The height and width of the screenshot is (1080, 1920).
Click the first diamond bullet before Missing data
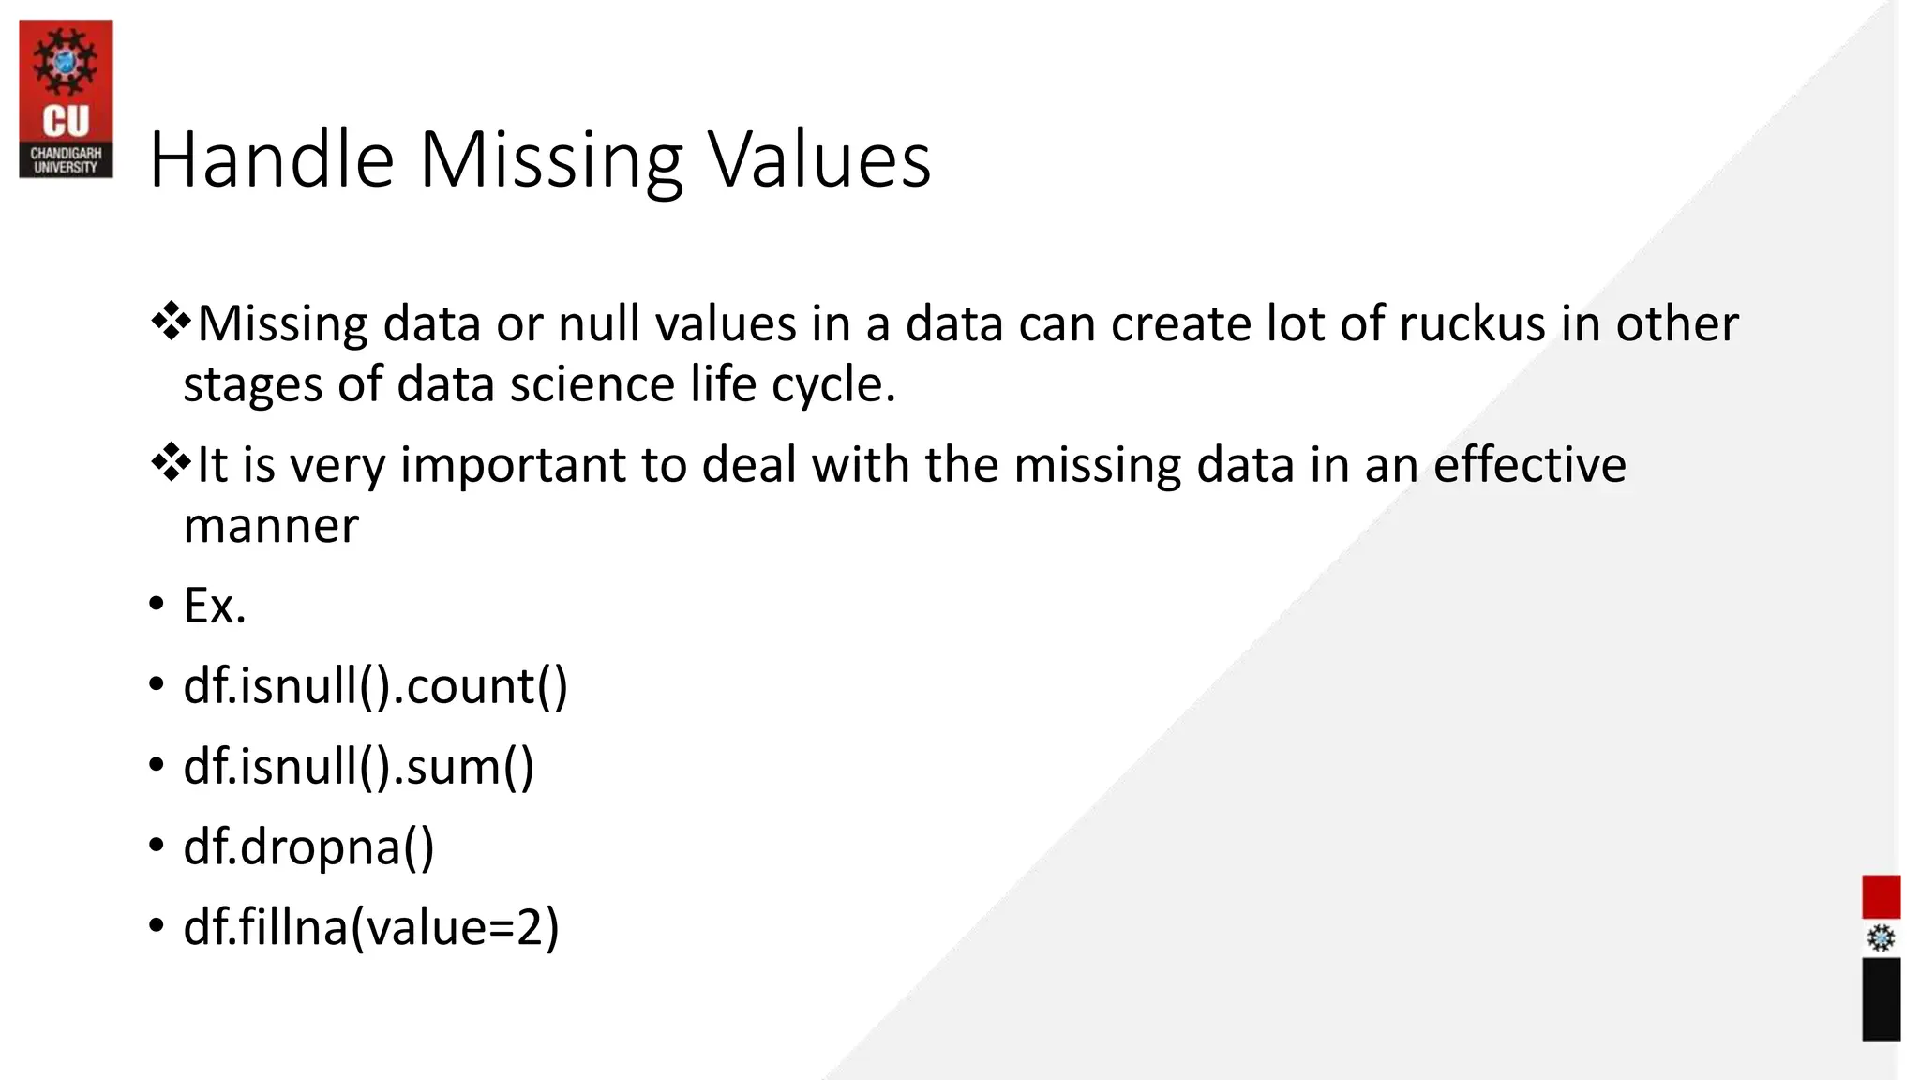pos(171,322)
